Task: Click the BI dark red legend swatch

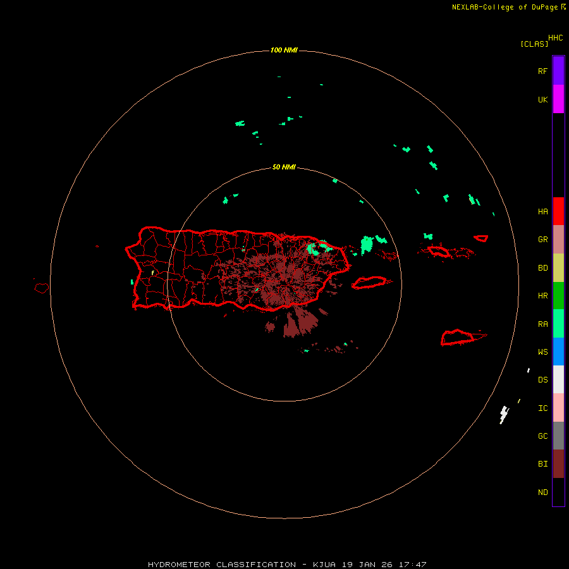Action: pyautogui.click(x=558, y=464)
